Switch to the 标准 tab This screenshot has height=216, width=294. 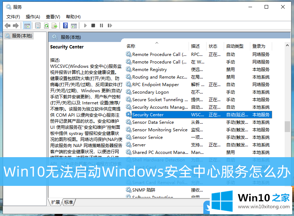68,202
